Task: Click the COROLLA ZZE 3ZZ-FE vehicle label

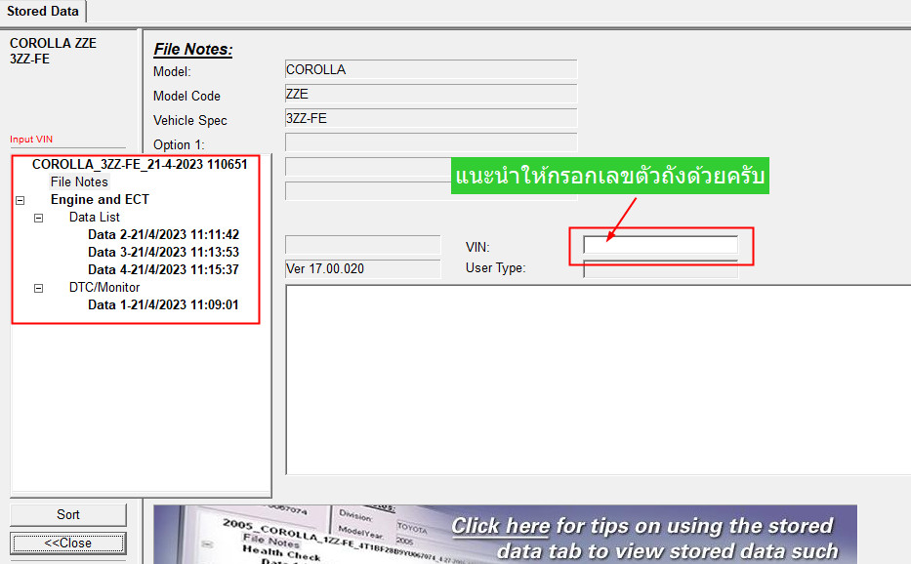Action: [x=53, y=51]
